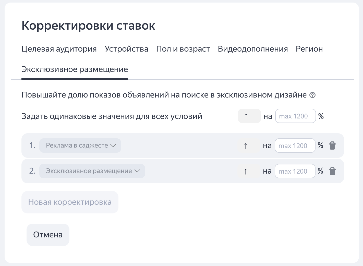363x266 pixels.
Task: Focus the percent input in adjustment row 2
Action: pos(295,171)
